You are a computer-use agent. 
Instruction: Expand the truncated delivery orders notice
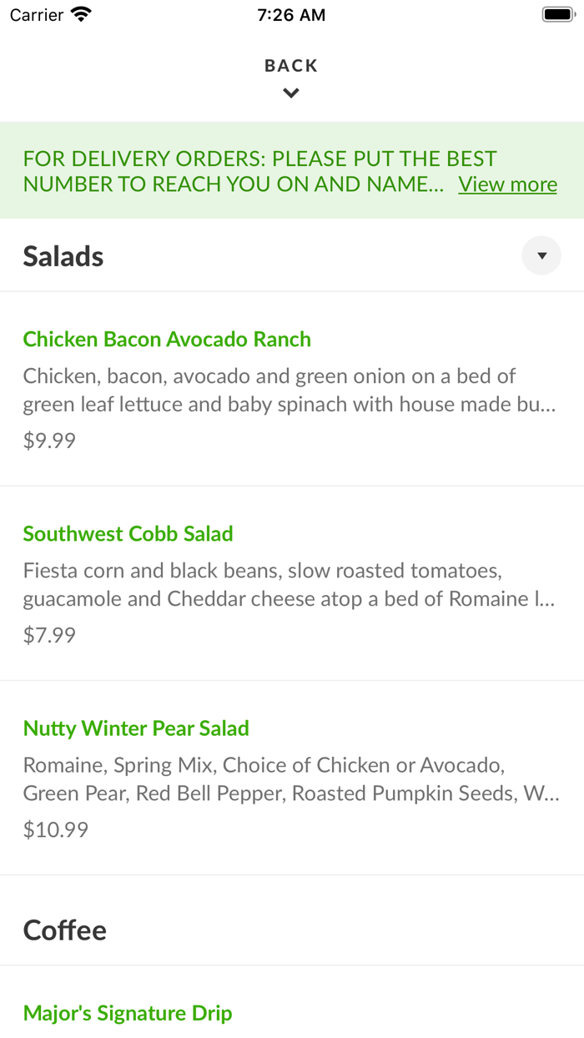pyautogui.click(x=507, y=184)
